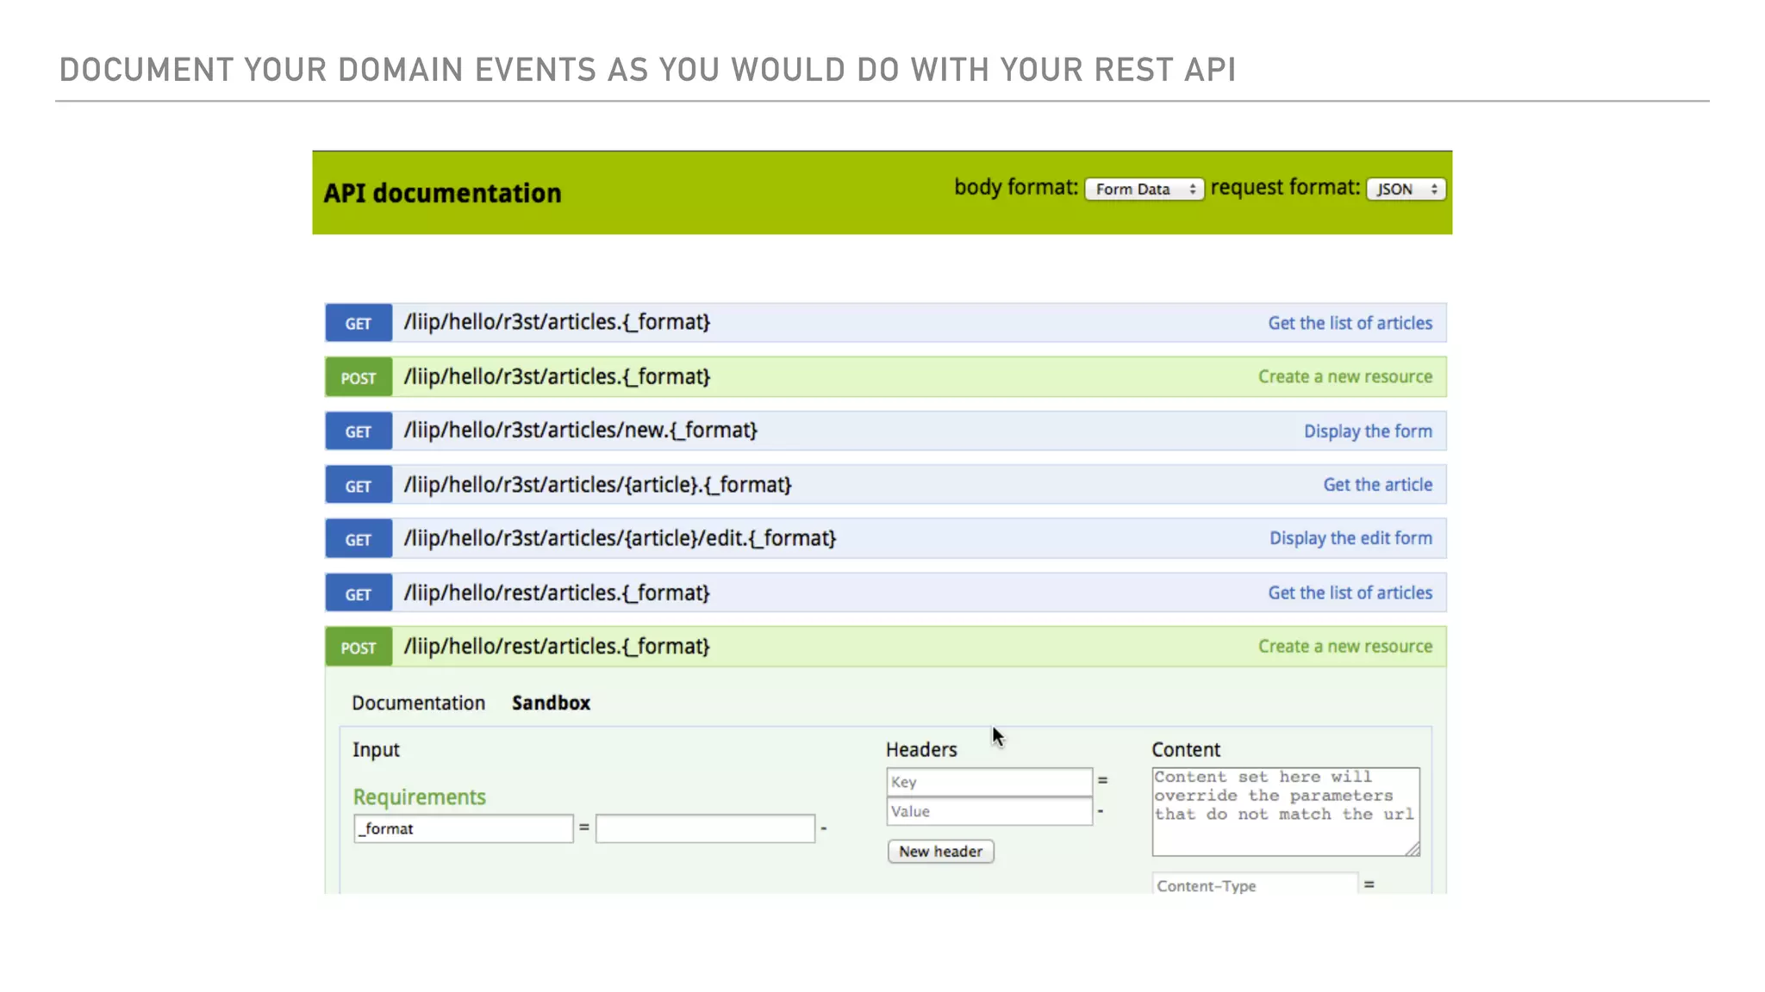Click the empty _format value field

click(x=705, y=828)
